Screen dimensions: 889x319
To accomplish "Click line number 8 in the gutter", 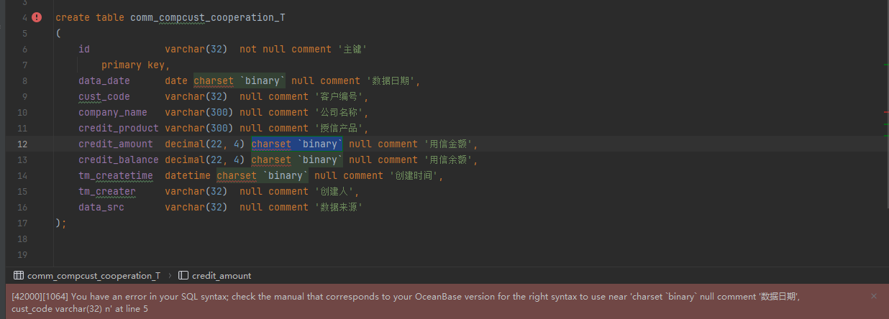I will [x=24, y=81].
